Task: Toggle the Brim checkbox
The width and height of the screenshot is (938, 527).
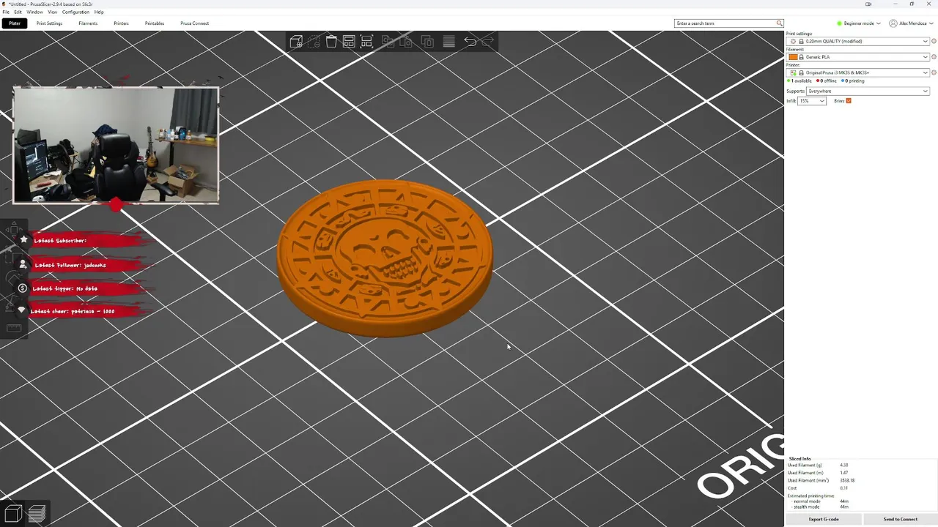Action: [849, 101]
